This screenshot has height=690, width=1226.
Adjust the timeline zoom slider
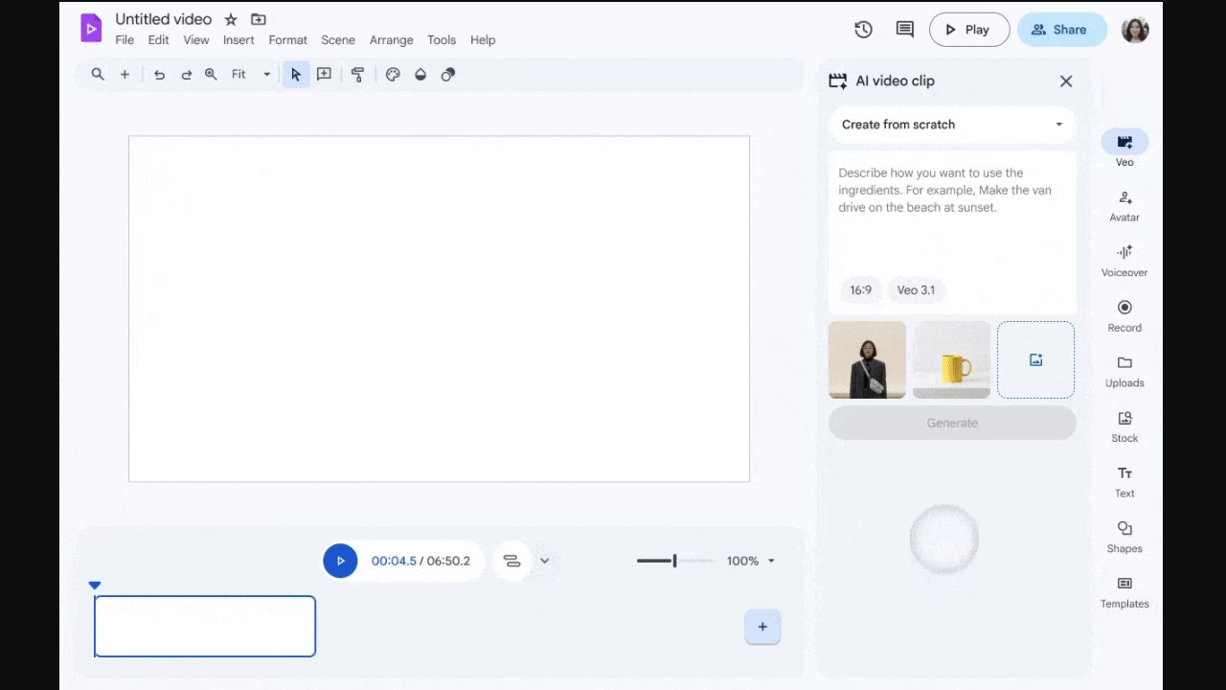tap(674, 561)
